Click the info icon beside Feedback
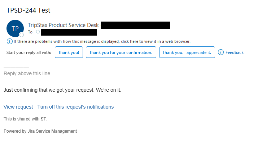Viewport: 258px width, 146px height. [221, 53]
